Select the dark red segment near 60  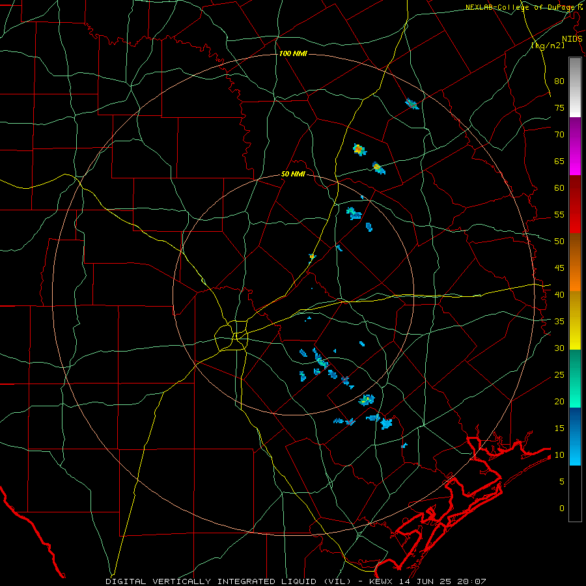tap(575, 190)
